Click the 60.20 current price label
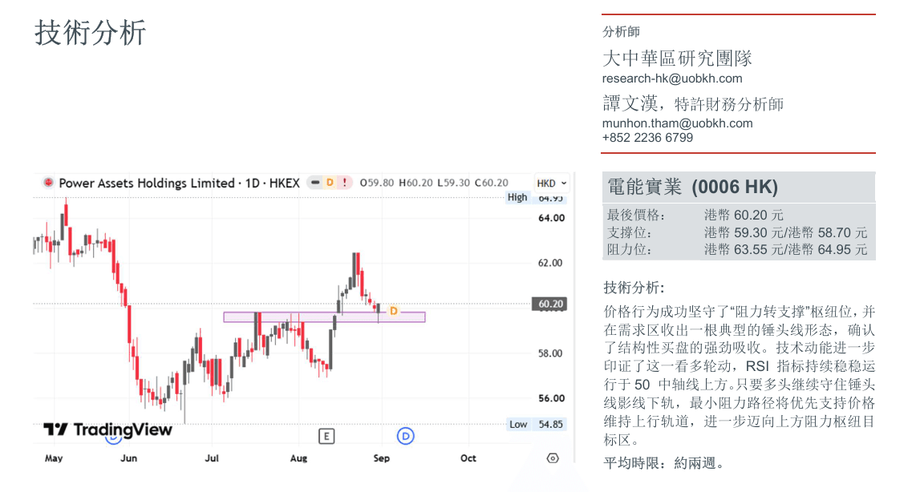Screen dimensions: 916x492 pyautogui.click(x=549, y=304)
